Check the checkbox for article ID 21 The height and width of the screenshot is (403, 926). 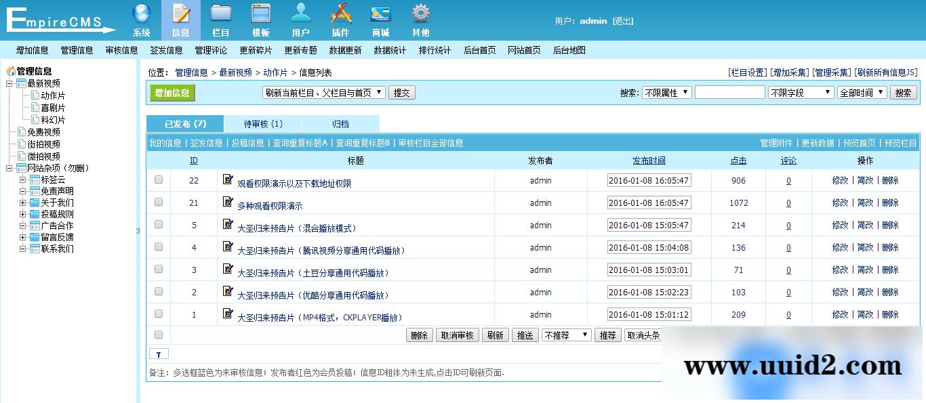[x=159, y=203]
